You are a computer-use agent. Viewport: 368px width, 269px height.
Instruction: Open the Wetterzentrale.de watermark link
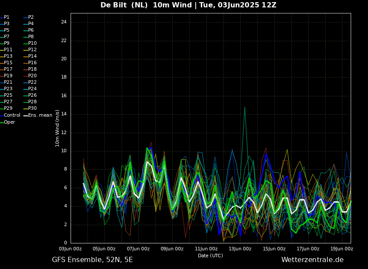[312, 260]
